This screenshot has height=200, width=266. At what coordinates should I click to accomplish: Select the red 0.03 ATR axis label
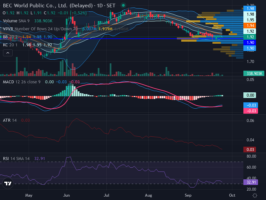pyautogui.click(x=250, y=150)
